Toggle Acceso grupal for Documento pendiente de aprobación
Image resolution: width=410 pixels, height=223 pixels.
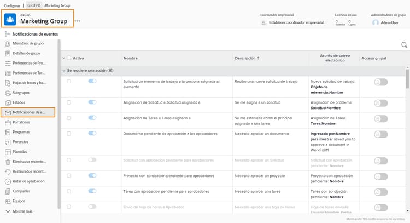point(380,134)
